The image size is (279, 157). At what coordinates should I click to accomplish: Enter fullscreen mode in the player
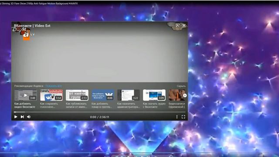184,117
